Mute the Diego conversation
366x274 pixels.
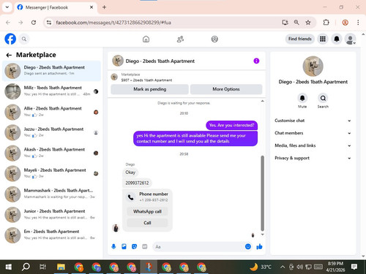click(x=302, y=98)
